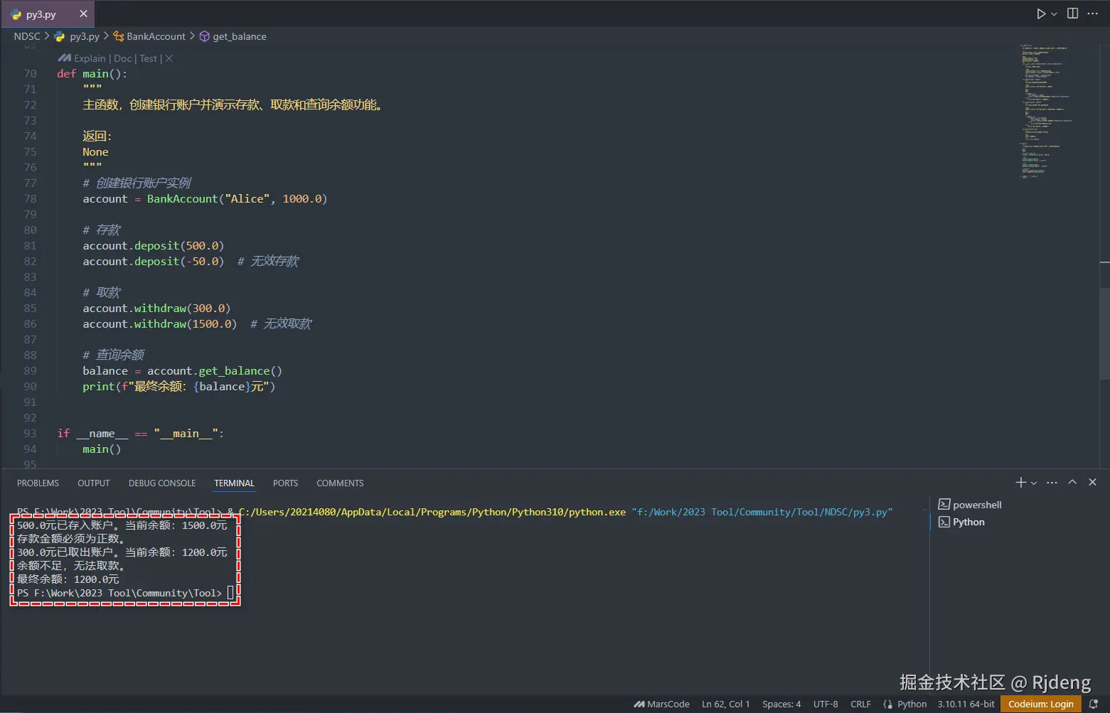Place cursor on def main() line
1110x713 pixels.
pyautogui.click(x=92, y=73)
